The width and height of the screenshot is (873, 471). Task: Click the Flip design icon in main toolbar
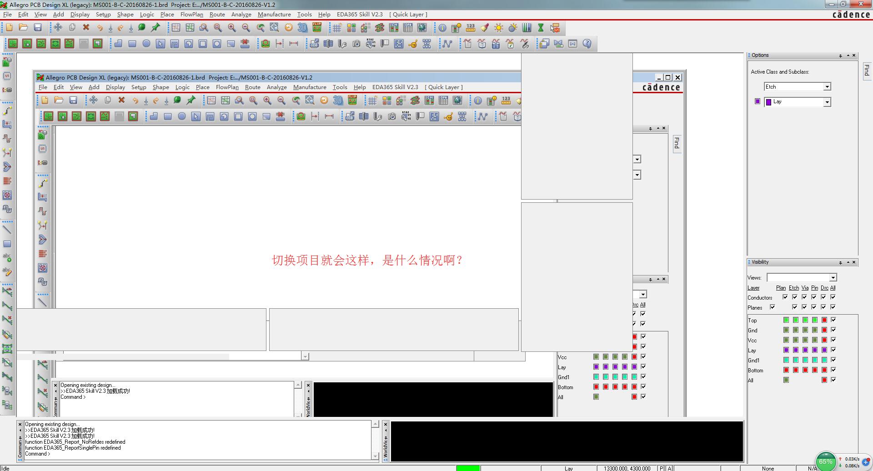(317, 28)
